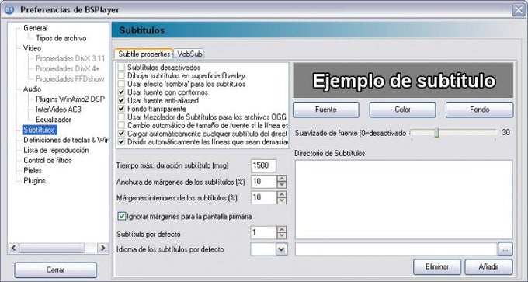Click the 'Añadir' button
Image resolution: width=528 pixels, height=282 pixels.
488,266
